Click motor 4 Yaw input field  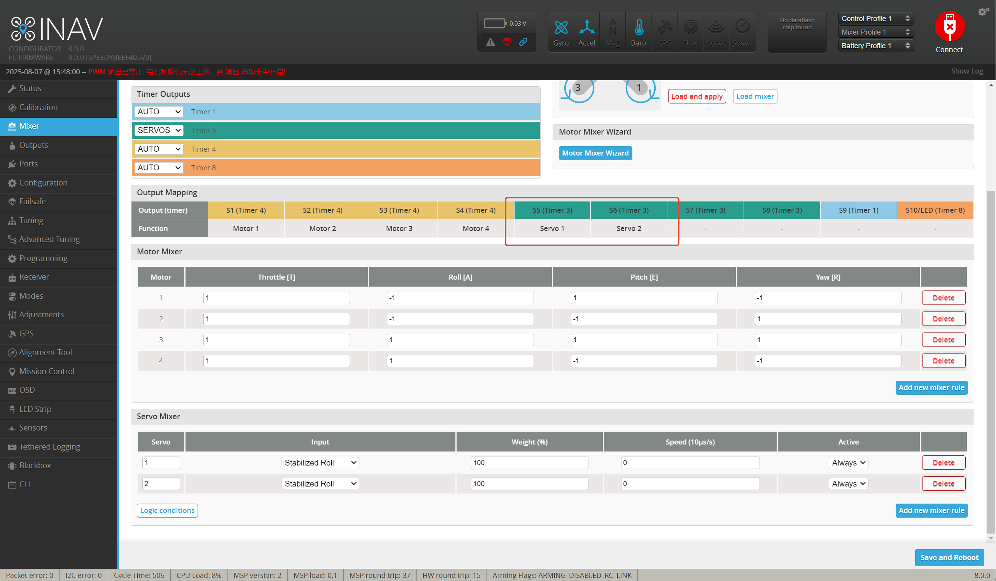828,360
